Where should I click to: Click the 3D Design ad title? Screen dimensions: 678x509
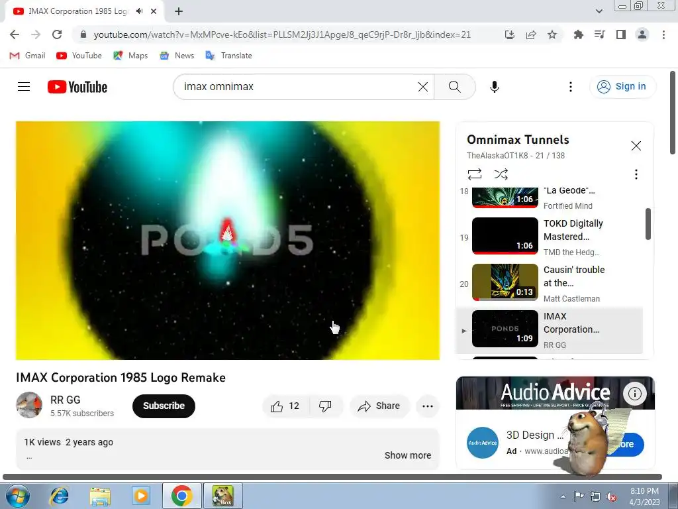click(x=534, y=435)
